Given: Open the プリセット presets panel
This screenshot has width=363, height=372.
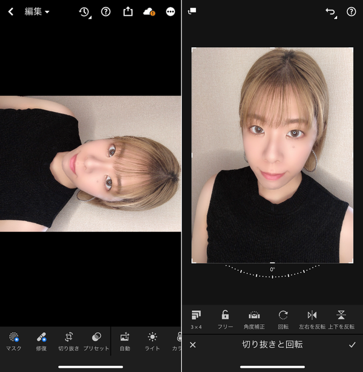Looking at the screenshot, I should (96, 341).
